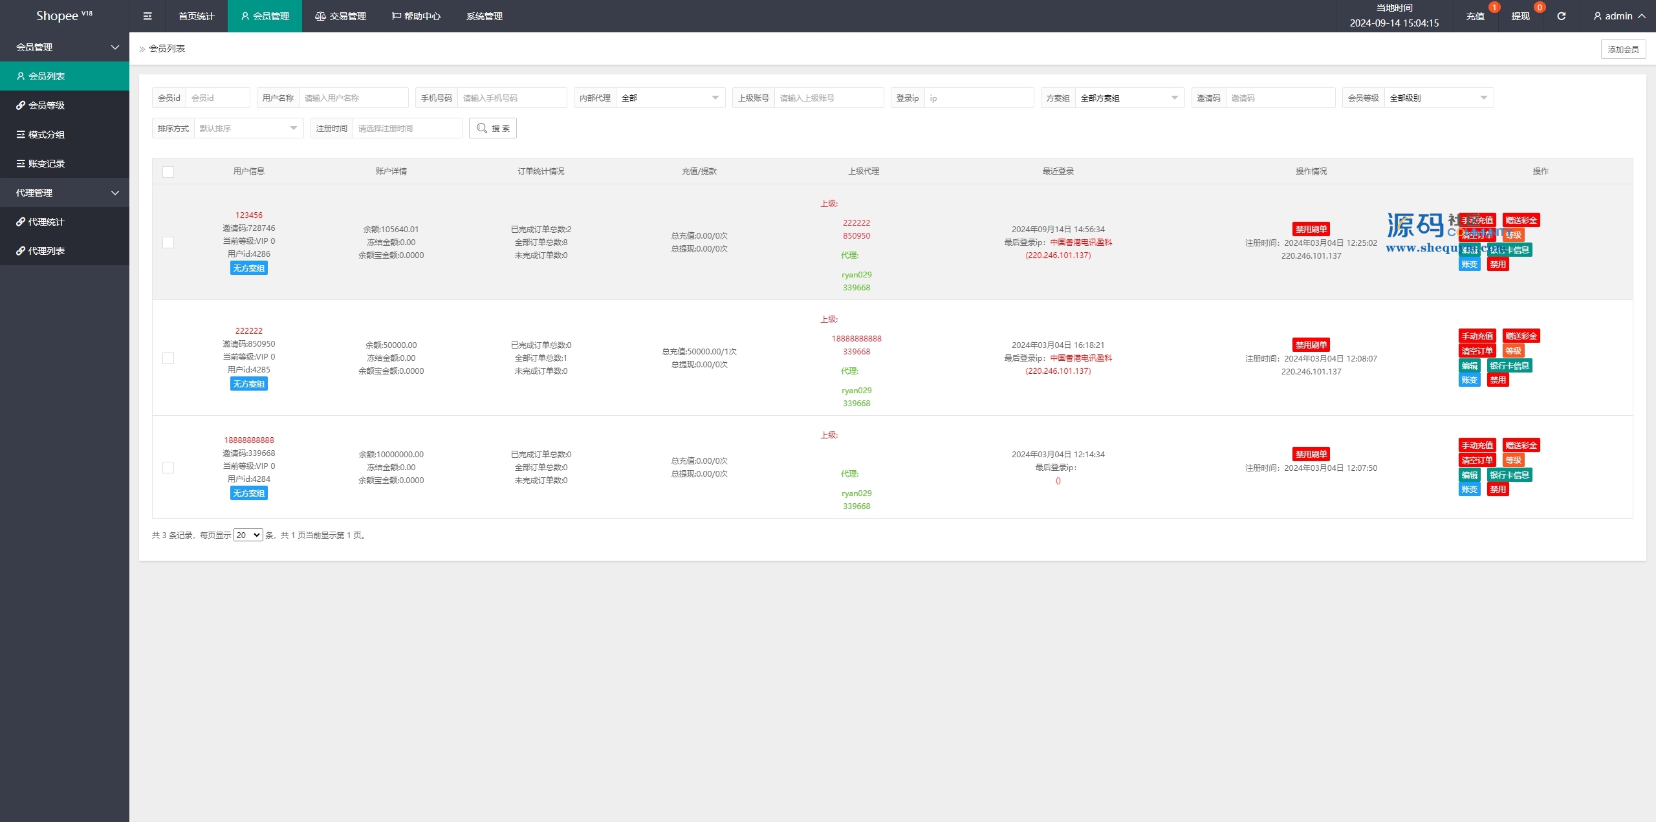Open 账变记录 sidebar item

[47, 164]
